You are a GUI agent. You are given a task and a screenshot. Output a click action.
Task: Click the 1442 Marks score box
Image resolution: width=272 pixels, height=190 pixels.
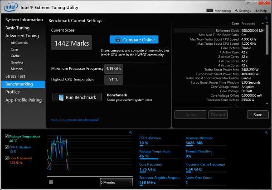click(72, 43)
